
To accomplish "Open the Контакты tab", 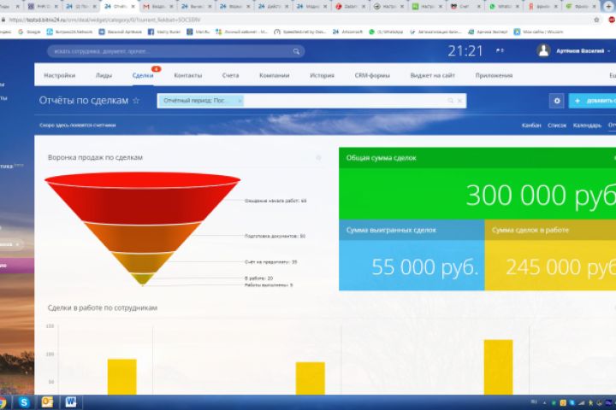I will 187,75.
